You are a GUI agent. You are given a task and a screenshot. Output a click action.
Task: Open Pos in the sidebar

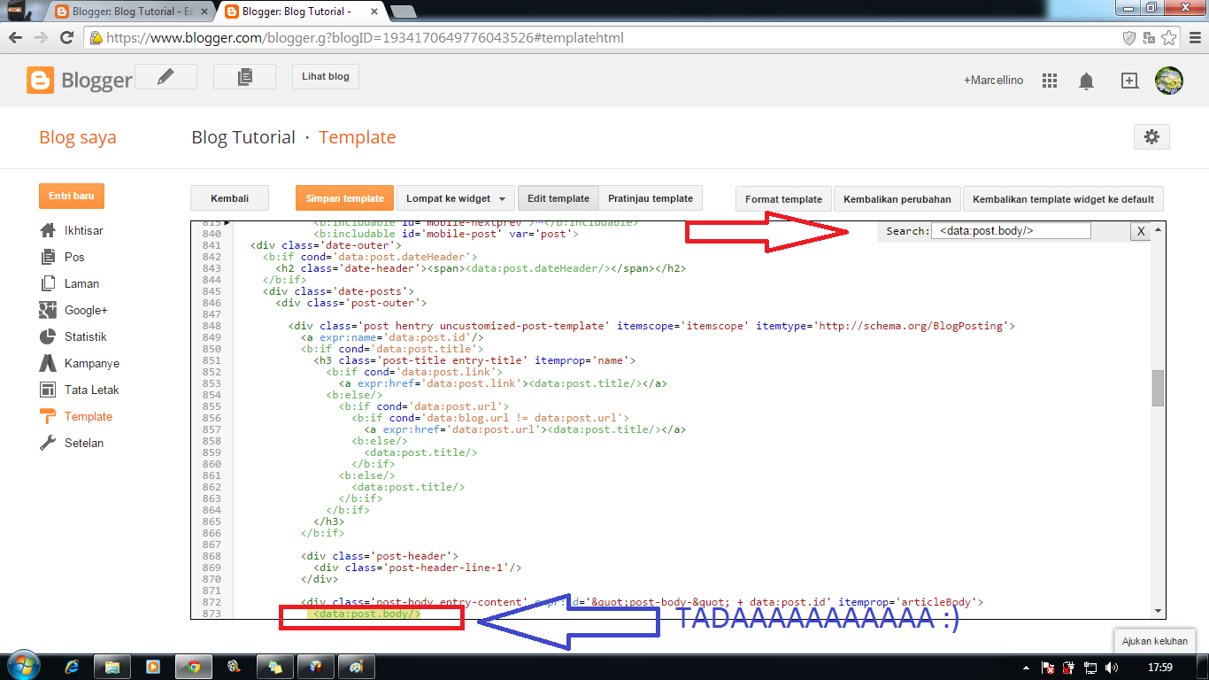coord(74,257)
